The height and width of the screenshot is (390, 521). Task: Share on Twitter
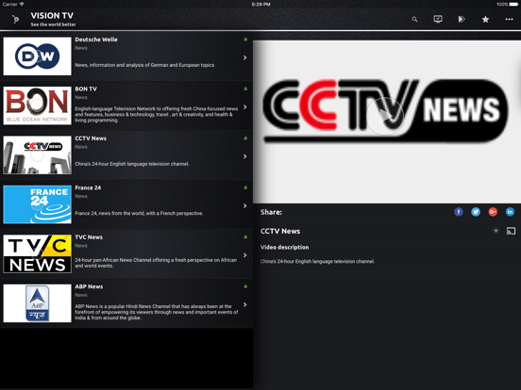pos(476,212)
